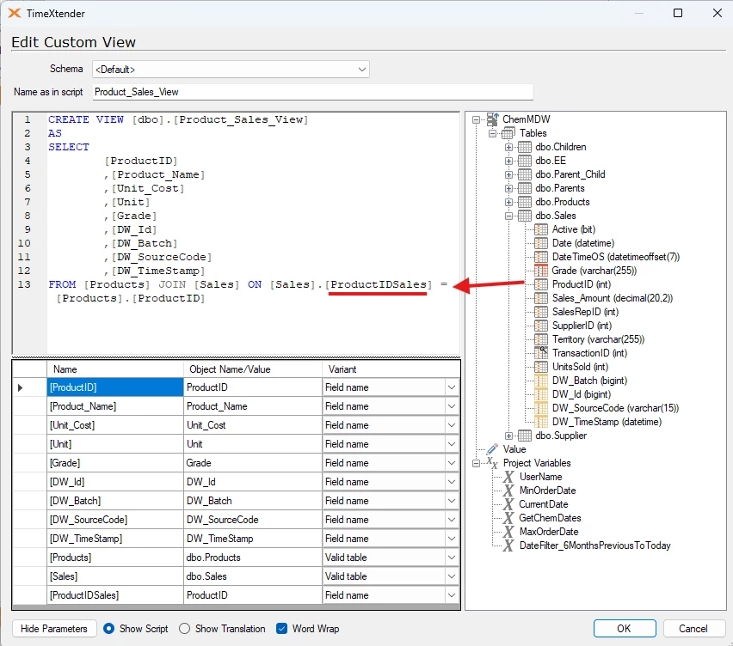This screenshot has height=646, width=733.
Task: Click the DW_Batch system field icon
Action: [541, 381]
